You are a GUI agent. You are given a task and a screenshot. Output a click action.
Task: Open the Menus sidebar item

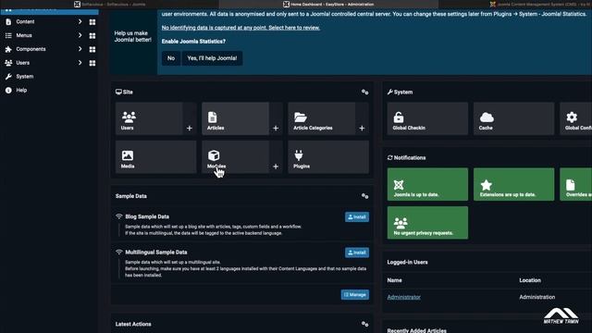coord(24,35)
